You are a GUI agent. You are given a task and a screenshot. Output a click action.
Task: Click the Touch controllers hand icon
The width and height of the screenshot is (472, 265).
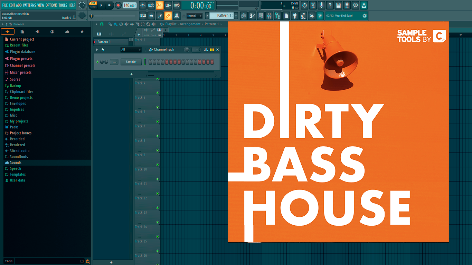(312, 16)
